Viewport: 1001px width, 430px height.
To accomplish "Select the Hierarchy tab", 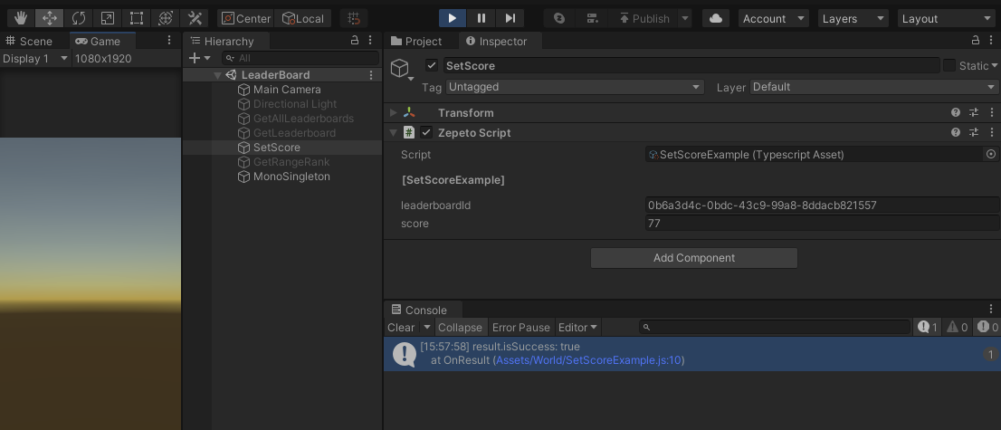I will point(227,41).
